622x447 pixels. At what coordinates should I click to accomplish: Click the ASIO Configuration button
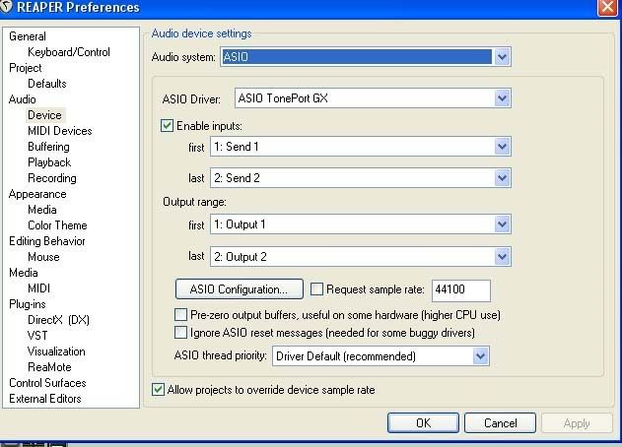coord(240,288)
